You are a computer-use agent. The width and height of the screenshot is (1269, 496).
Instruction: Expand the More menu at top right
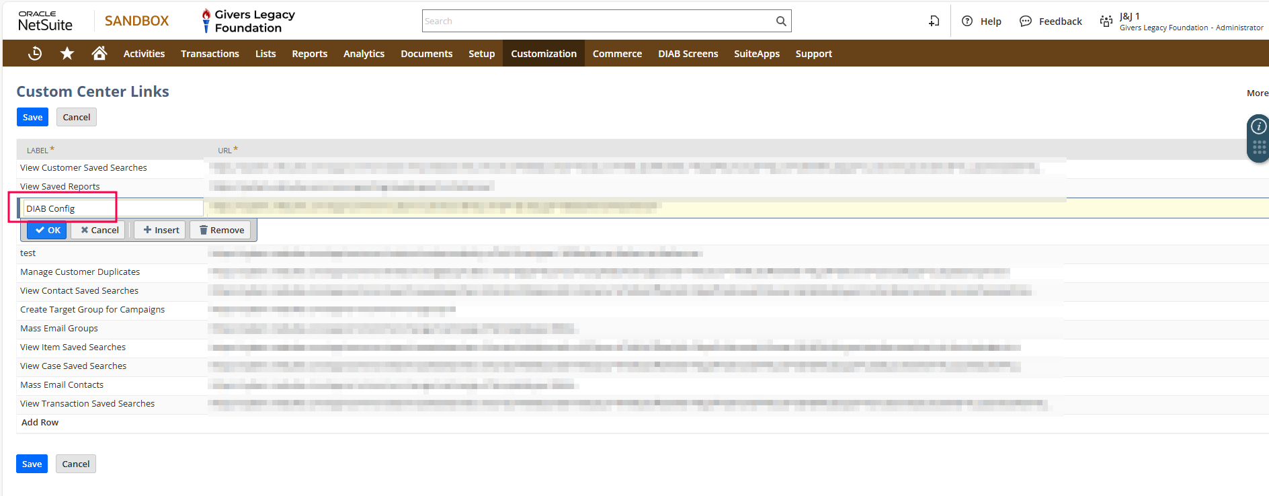1257,93
